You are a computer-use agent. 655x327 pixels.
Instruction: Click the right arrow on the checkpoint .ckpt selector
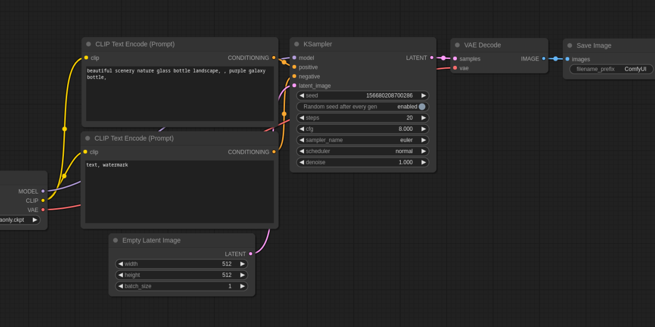click(35, 220)
